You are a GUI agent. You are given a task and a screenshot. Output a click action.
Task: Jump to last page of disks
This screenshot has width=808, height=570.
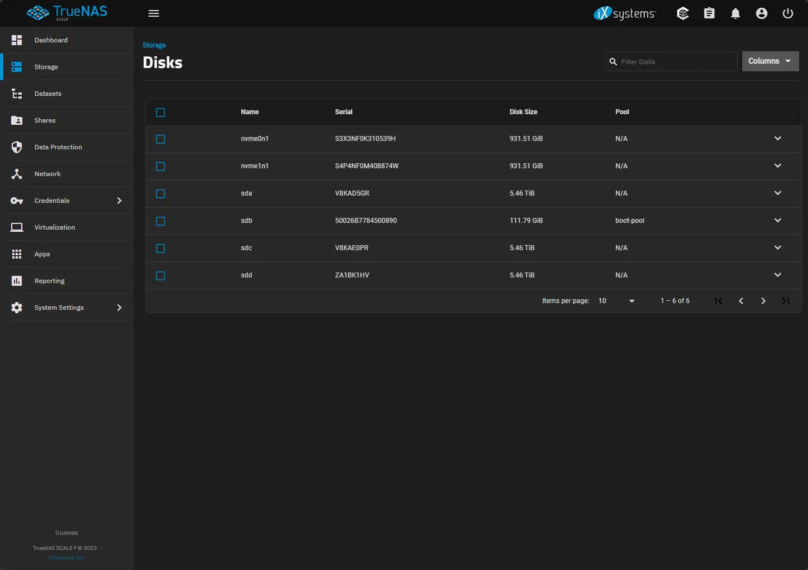(x=785, y=301)
